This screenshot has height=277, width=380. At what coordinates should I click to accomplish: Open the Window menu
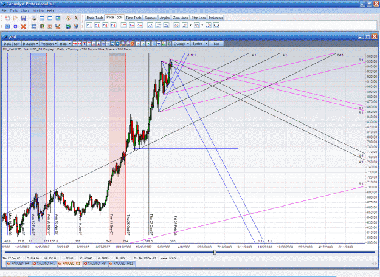[38, 11]
